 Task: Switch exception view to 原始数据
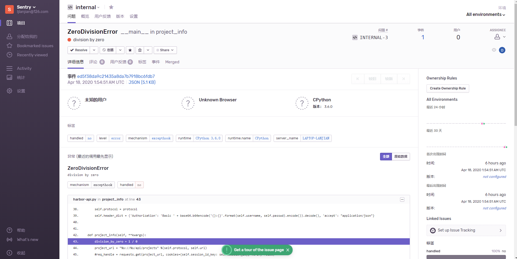tap(401, 157)
